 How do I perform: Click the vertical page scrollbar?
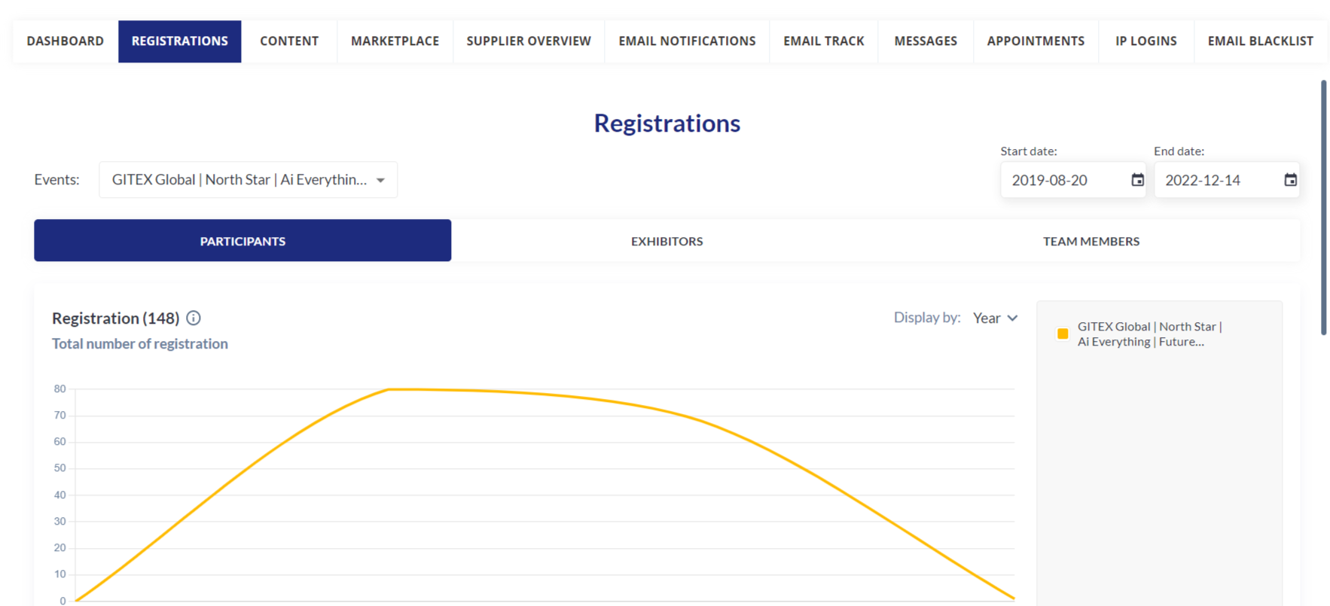pyautogui.click(x=1323, y=207)
